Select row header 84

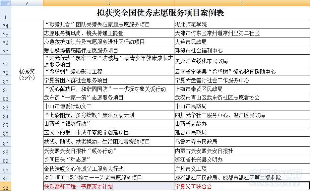pos(6,115)
